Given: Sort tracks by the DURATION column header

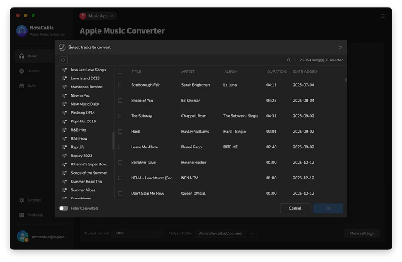Looking at the screenshot, I should (x=277, y=72).
